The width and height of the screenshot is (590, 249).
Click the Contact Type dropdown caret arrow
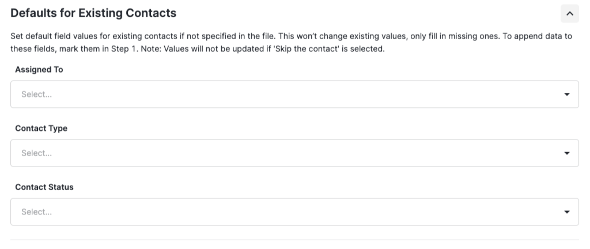pos(567,153)
